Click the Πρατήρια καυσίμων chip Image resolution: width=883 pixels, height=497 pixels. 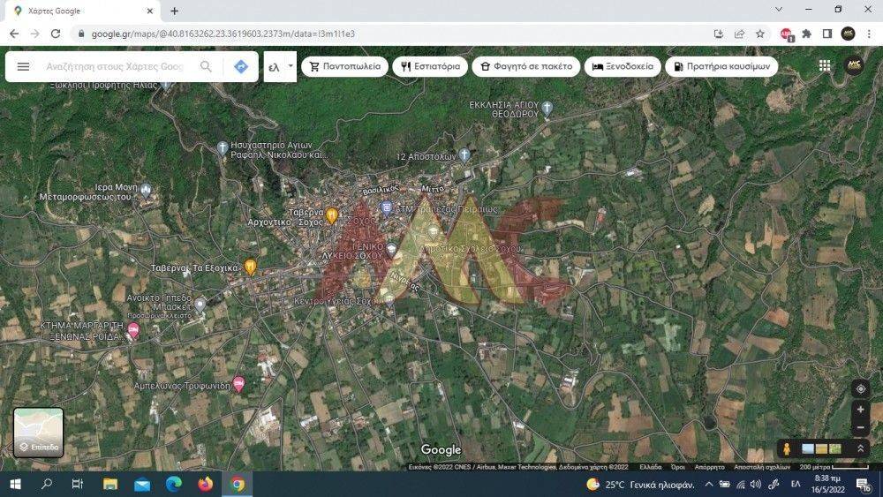pos(721,67)
